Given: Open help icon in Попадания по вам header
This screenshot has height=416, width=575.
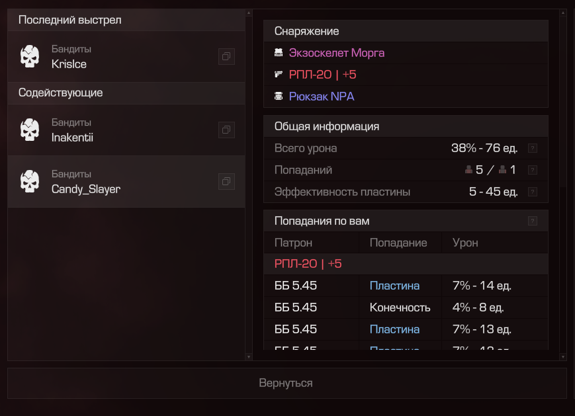Looking at the screenshot, I should [x=533, y=221].
